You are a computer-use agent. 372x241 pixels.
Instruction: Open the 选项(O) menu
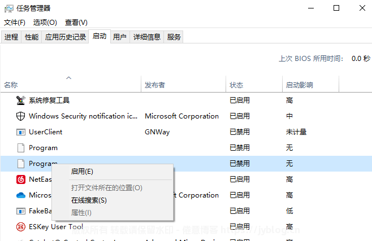pyautogui.click(x=45, y=23)
